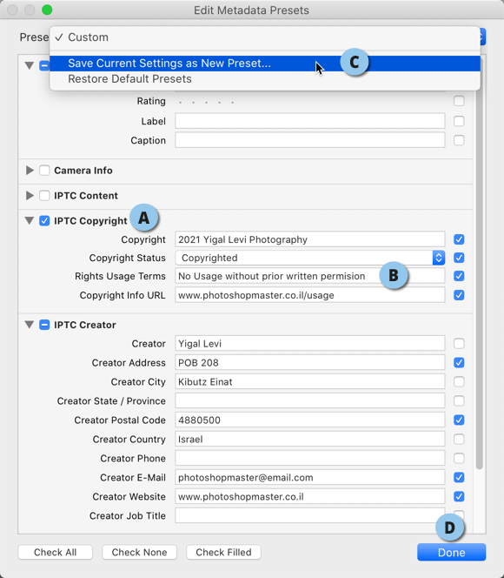Select the Custom preset option
This screenshot has width=504, height=578.
265,37
